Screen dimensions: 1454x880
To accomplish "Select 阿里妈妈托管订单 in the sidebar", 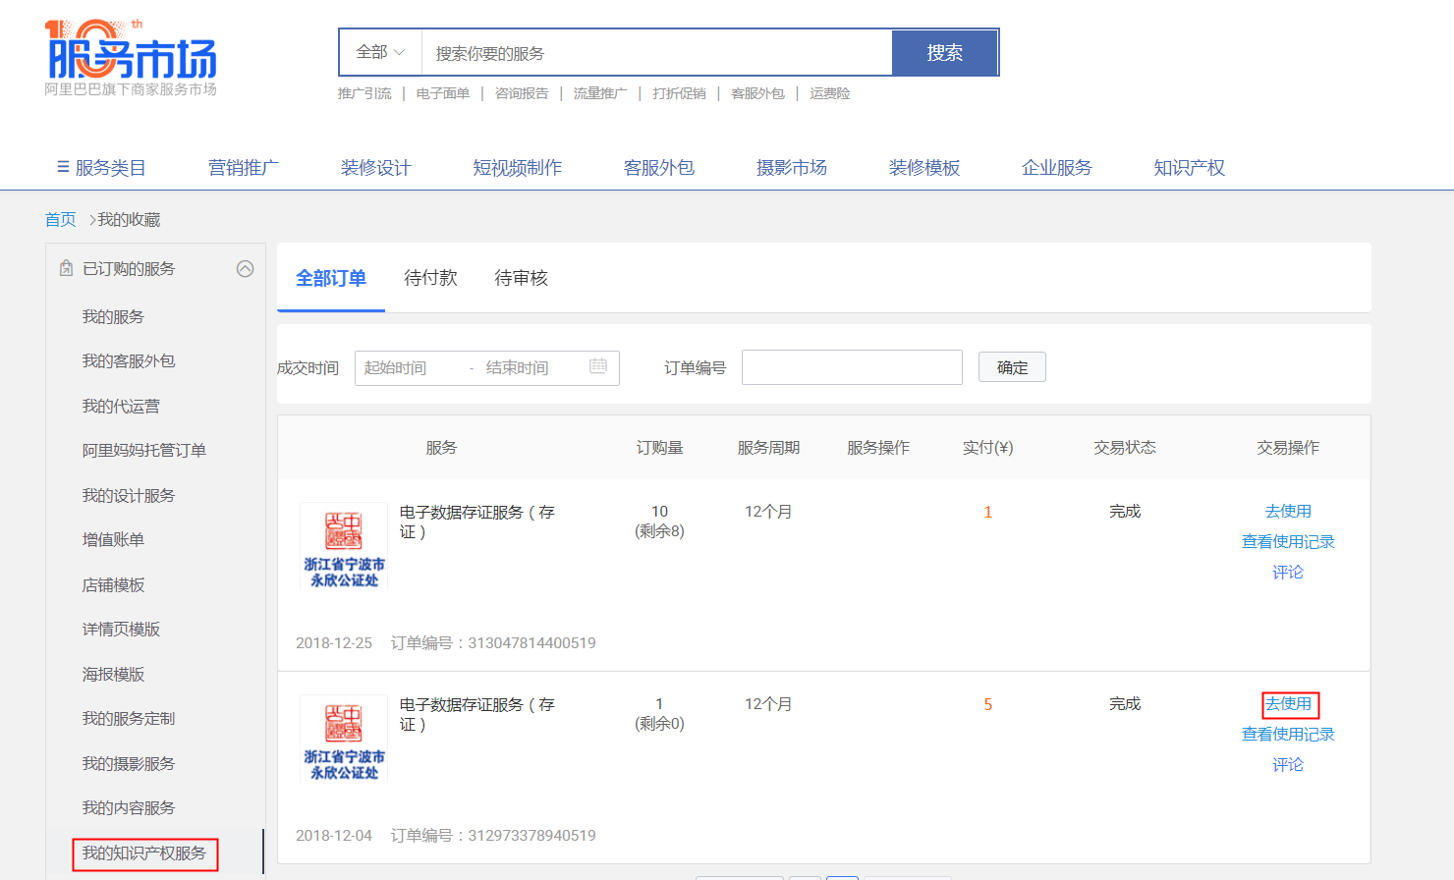I will click(x=144, y=450).
